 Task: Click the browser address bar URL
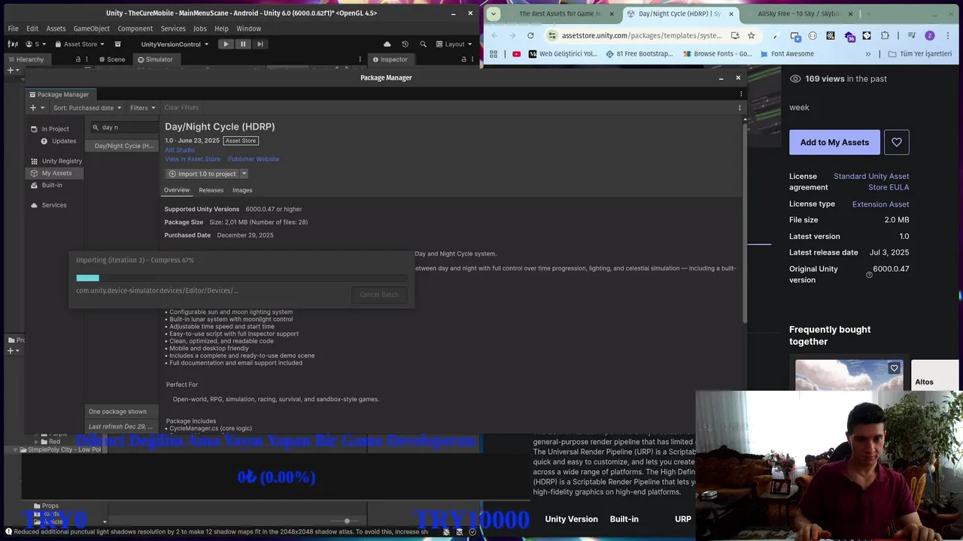(641, 35)
